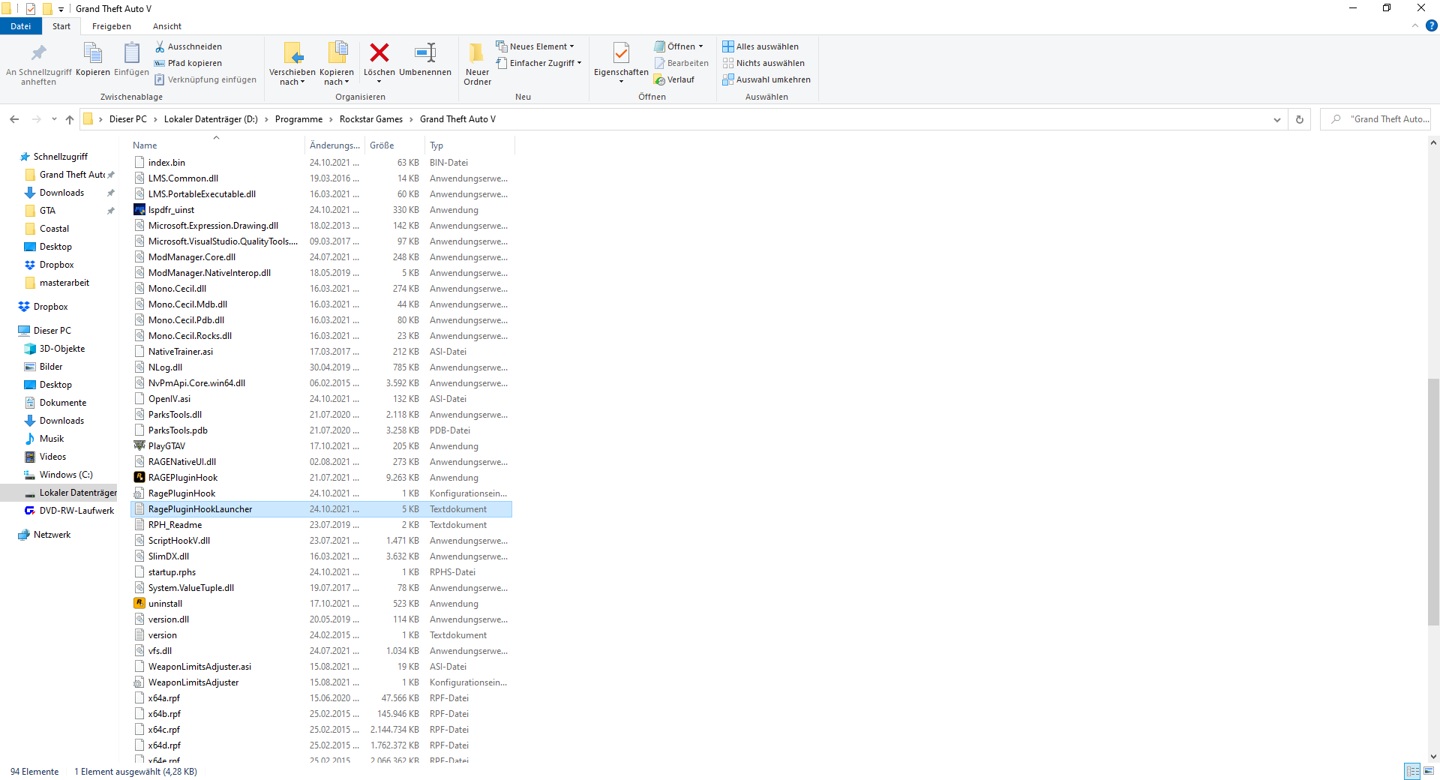The width and height of the screenshot is (1440, 780).
Task: Select Downloads under Schnellzugriff
Action: point(62,193)
